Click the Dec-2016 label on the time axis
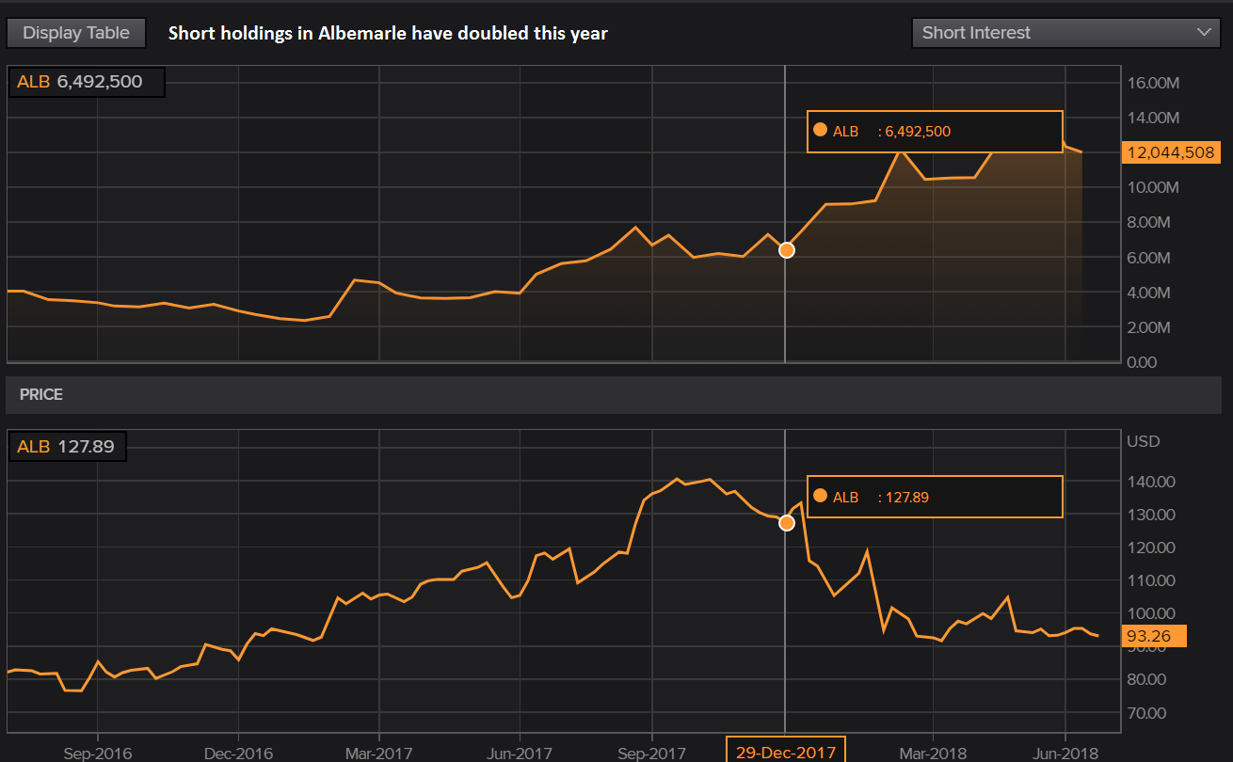 pos(239,754)
